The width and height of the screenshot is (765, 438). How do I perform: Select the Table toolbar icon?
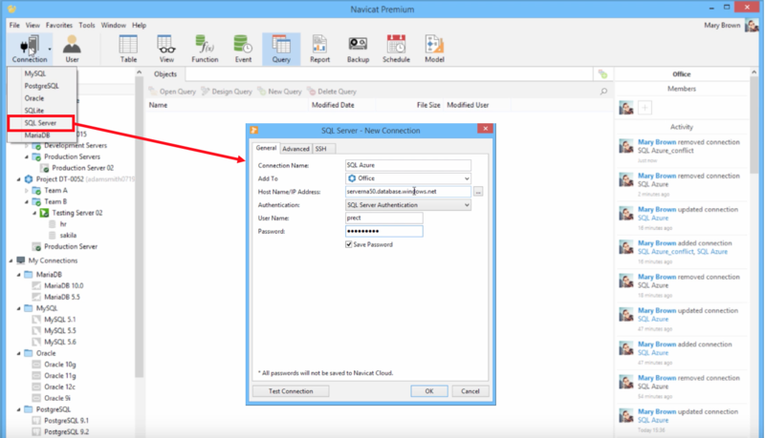click(x=128, y=49)
